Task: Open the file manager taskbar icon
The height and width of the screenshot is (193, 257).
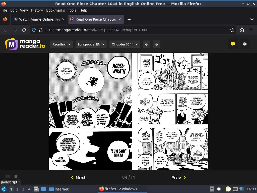Action: pos(36,189)
